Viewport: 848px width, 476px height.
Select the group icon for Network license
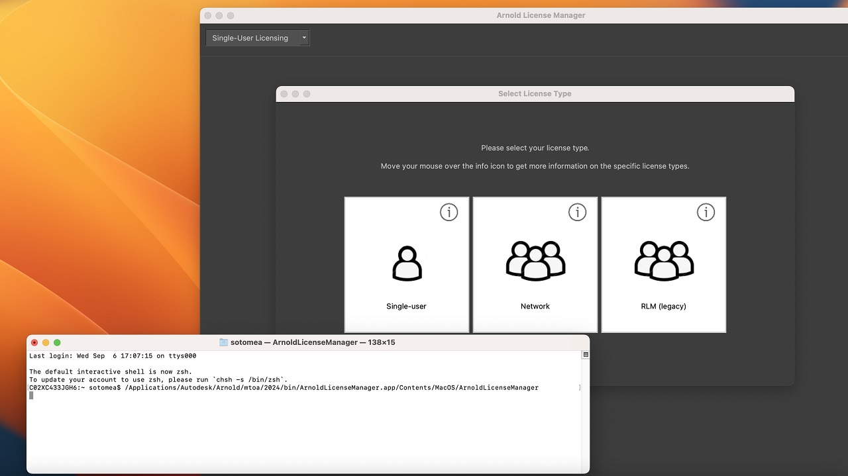(x=535, y=260)
